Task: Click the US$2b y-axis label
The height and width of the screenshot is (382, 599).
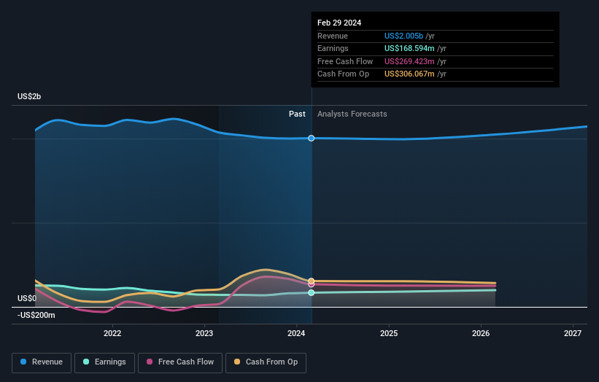Action: pyautogui.click(x=29, y=96)
